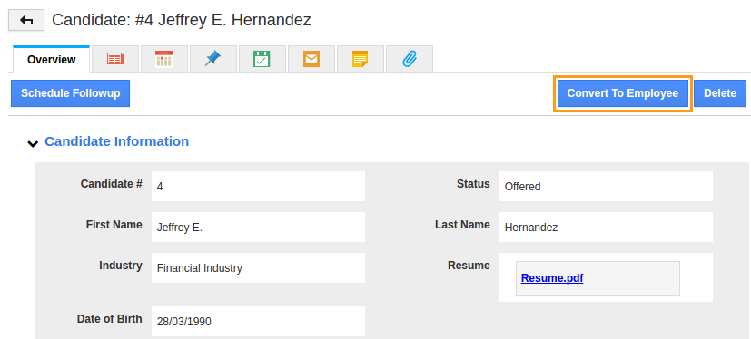Click the Status field showing Offered
Image resolution: width=751 pixels, height=339 pixels.
coord(606,187)
